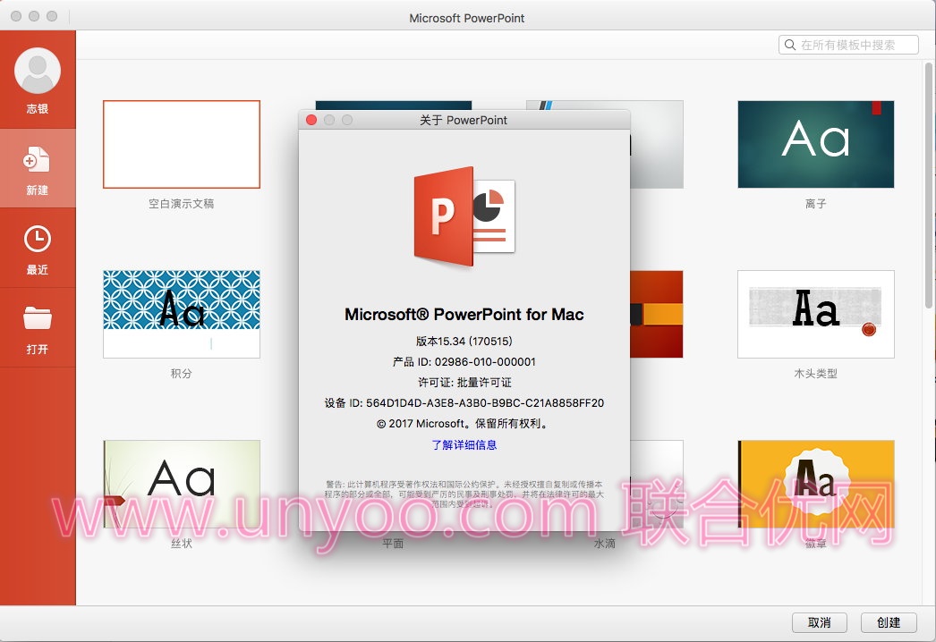Select the 徽章 template thumbnail
The image size is (936, 642).
click(x=815, y=484)
